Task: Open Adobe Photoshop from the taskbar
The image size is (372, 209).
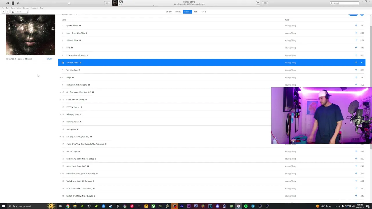Action: coord(196,206)
